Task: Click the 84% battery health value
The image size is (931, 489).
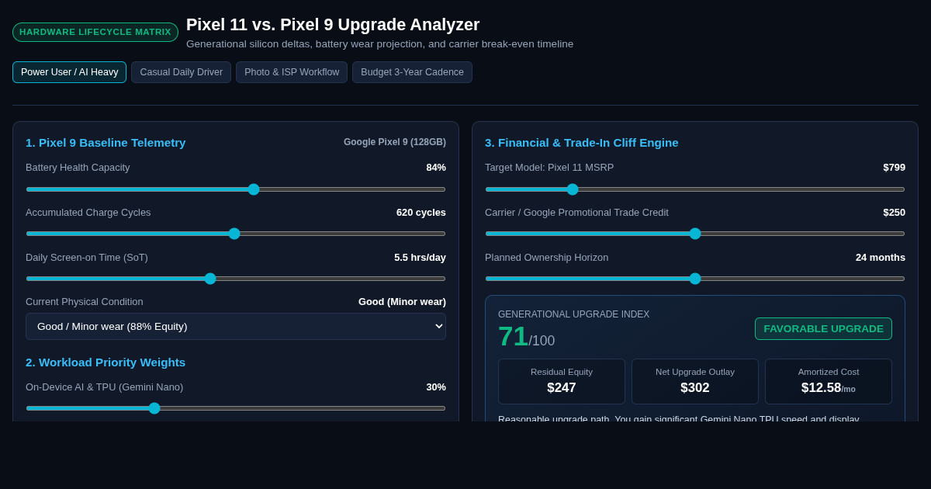Action: coord(436,168)
